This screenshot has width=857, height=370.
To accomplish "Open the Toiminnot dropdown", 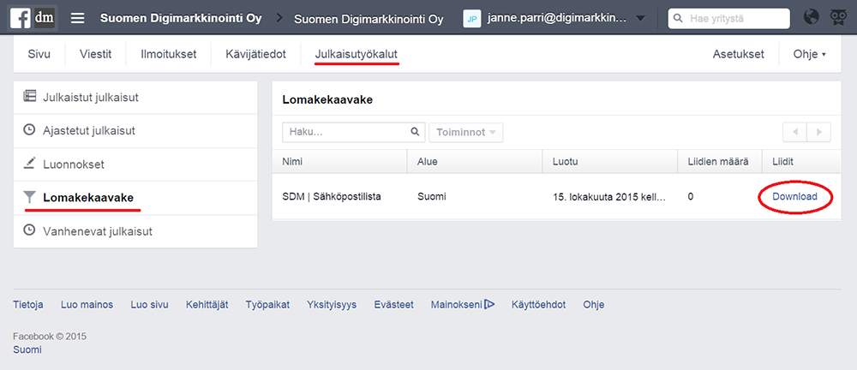I will click(466, 132).
